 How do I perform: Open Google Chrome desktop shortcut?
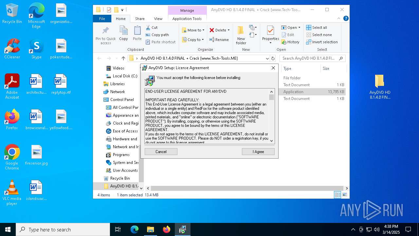coord(12,157)
